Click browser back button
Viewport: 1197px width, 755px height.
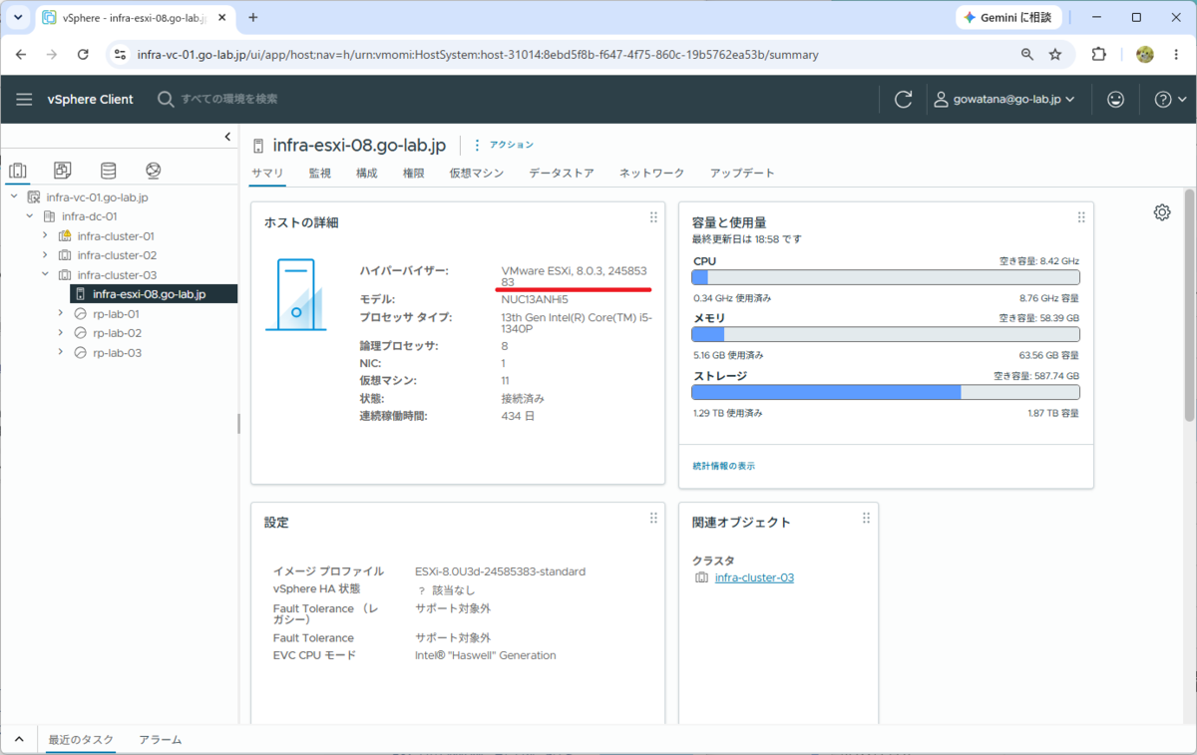[x=21, y=55]
